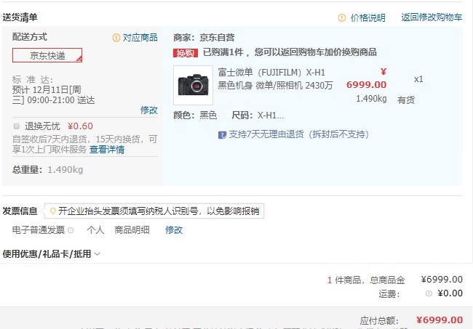Image resolution: width=473 pixels, height=329 pixels.
Task: Click the 有货 stock status text
Action: [x=406, y=100]
